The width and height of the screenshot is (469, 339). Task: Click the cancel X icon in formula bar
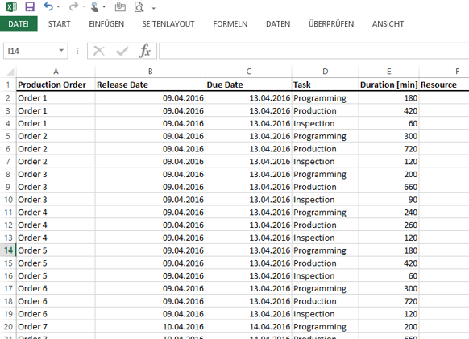coord(98,51)
